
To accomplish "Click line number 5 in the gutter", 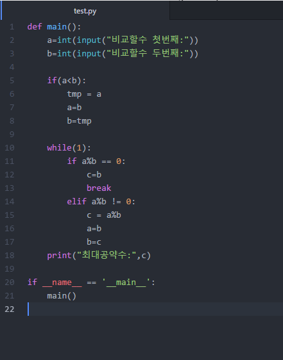I will (12, 81).
